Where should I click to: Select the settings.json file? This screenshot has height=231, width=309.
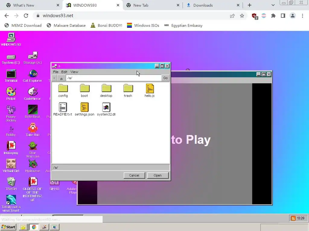point(84,109)
